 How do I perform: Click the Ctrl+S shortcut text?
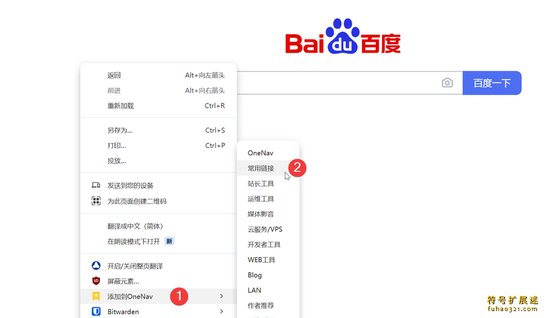pyautogui.click(x=215, y=130)
